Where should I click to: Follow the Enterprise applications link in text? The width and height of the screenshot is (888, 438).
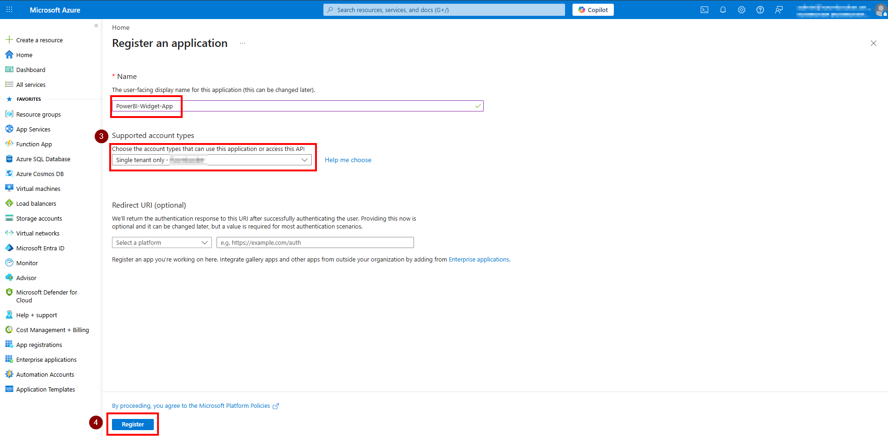coord(479,260)
